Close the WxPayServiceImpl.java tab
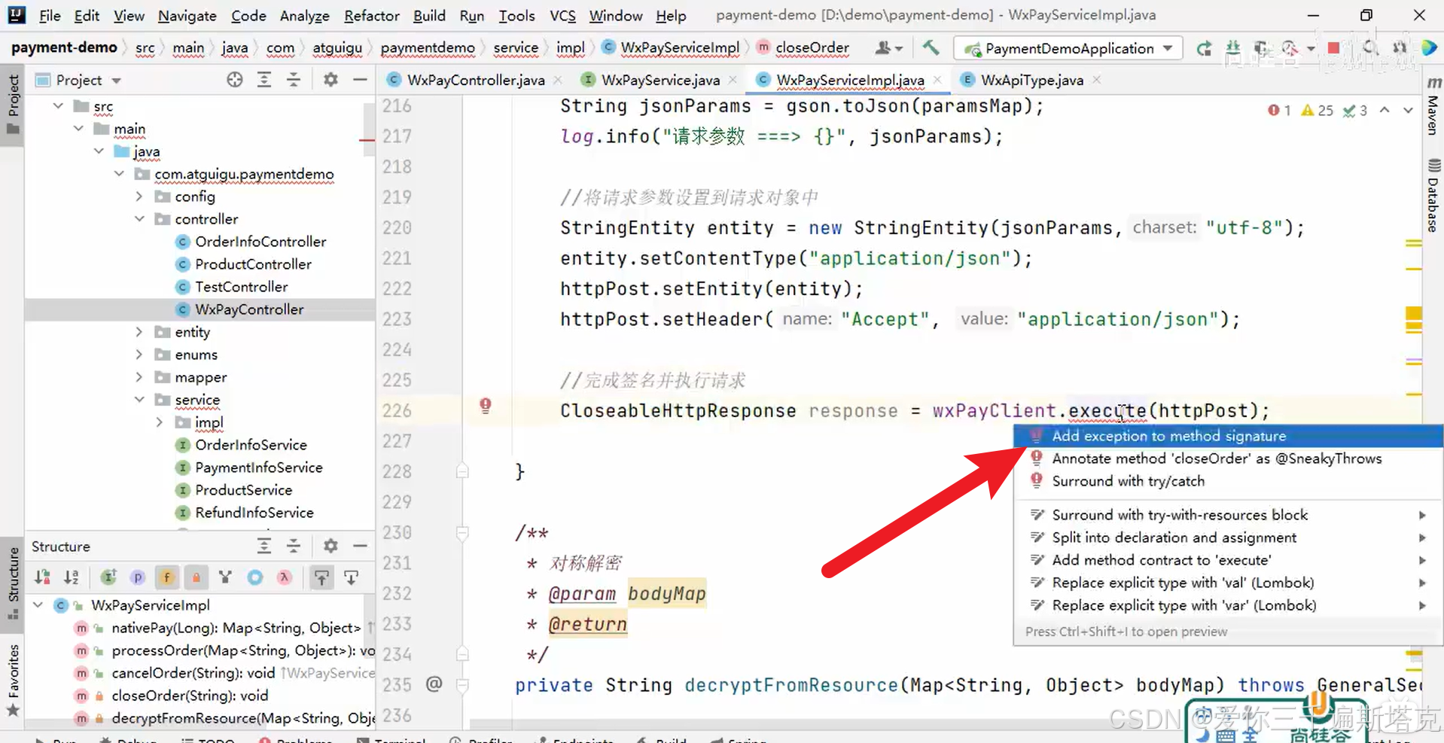This screenshot has width=1444, height=743. coord(937,80)
